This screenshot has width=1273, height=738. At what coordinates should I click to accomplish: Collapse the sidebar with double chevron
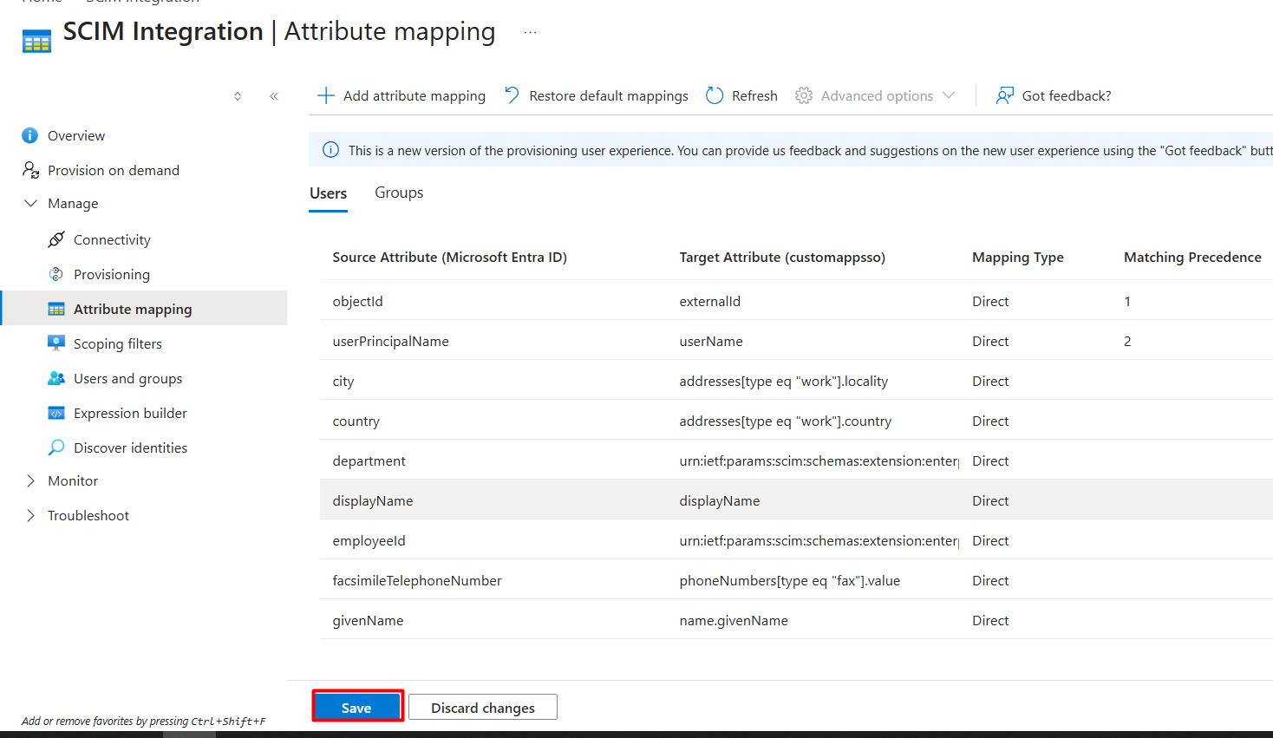(274, 96)
